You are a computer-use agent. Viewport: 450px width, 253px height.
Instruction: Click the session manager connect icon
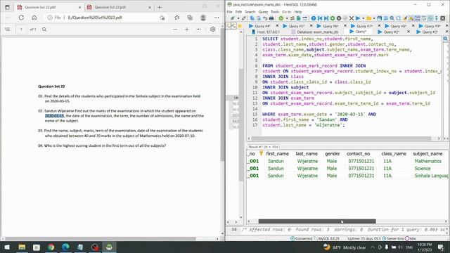point(233,18)
